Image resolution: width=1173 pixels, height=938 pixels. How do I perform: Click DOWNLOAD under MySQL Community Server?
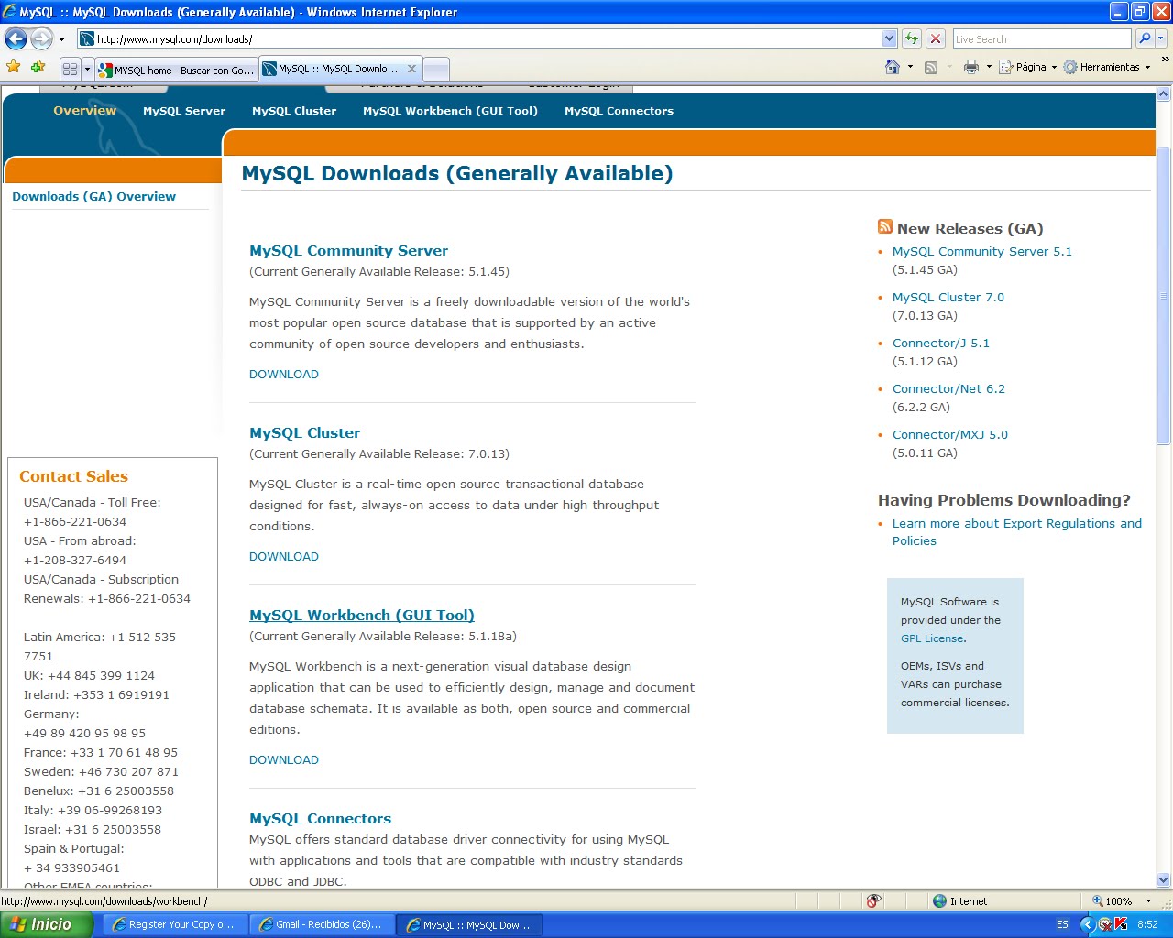tap(284, 374)
